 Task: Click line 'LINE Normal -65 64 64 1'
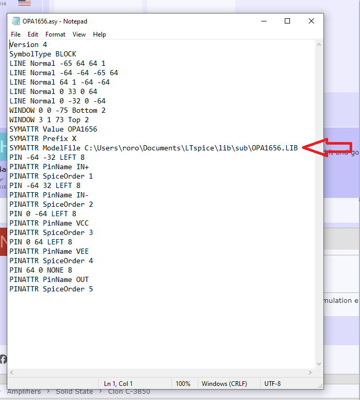[57, 64]
